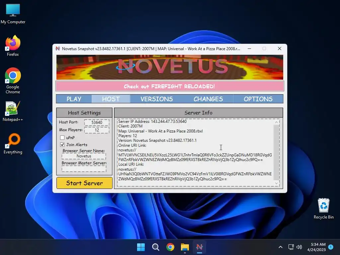
Task: Click the Start Server button
Action: click(84, 183)
